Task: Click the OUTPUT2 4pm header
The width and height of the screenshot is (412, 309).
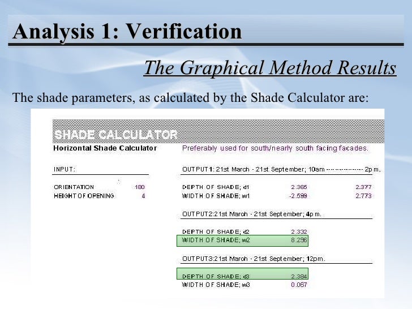Action: pyautogui.click(x=252, y=214)
